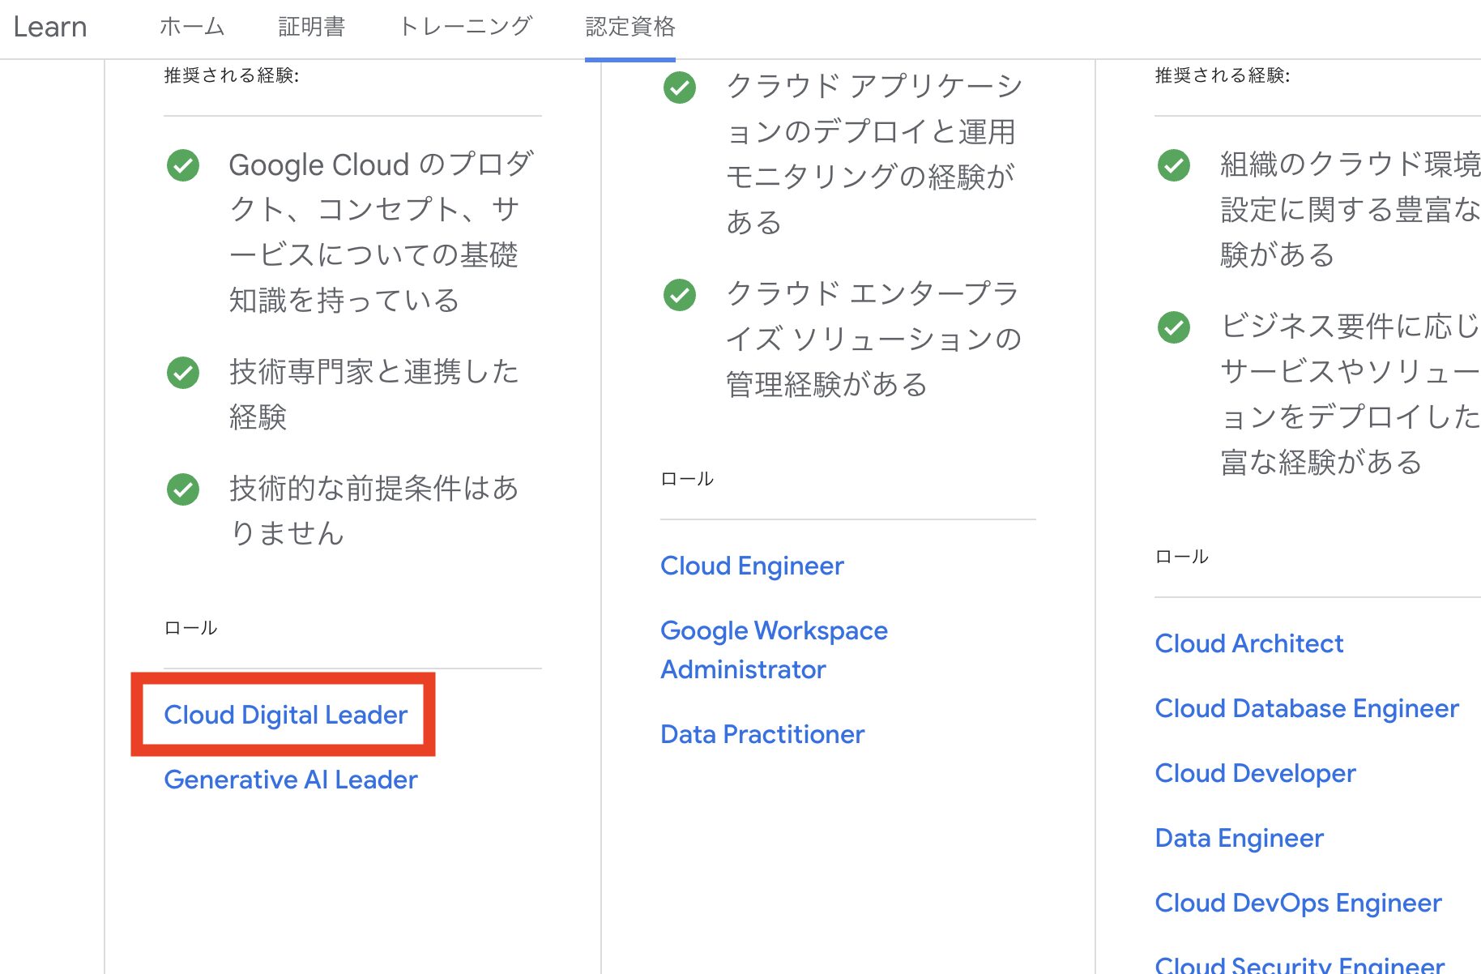The image size is (1481, 974).
Task: Open Google Workspace Administrator link
Action: pos(774,650)
